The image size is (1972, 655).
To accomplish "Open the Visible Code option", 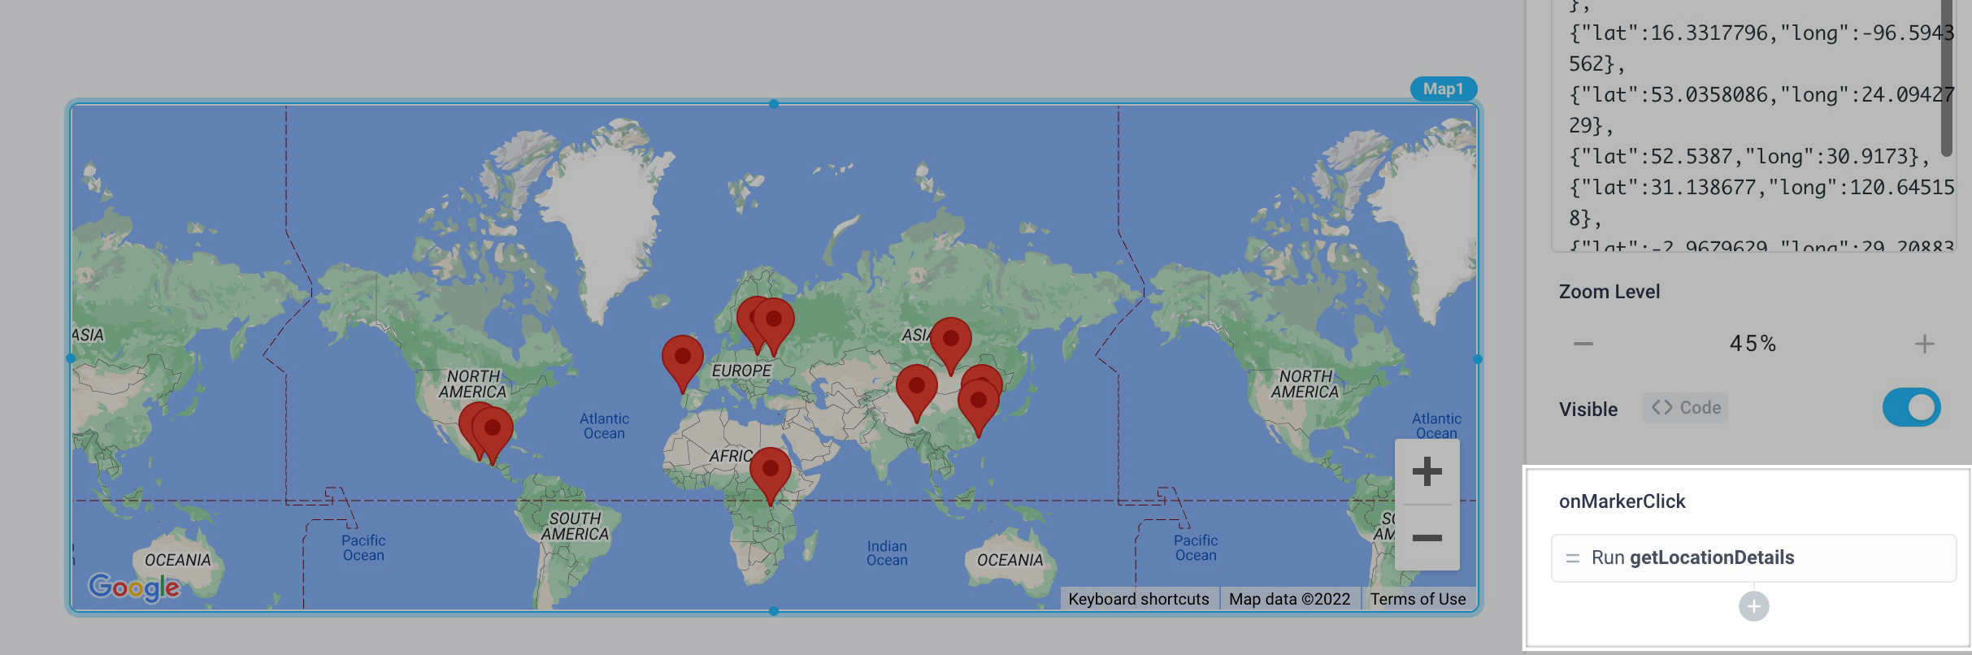I will coord(1685,408).
